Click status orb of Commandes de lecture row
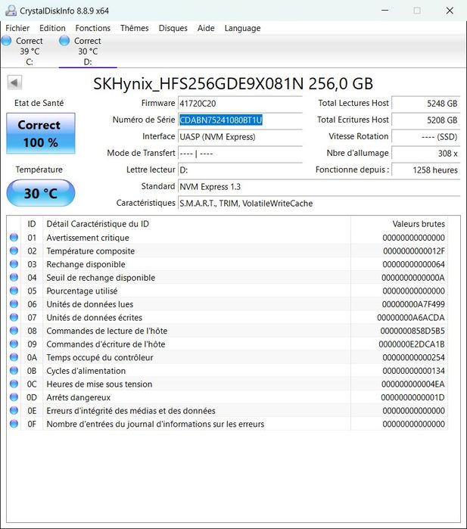 click(14, 331)
